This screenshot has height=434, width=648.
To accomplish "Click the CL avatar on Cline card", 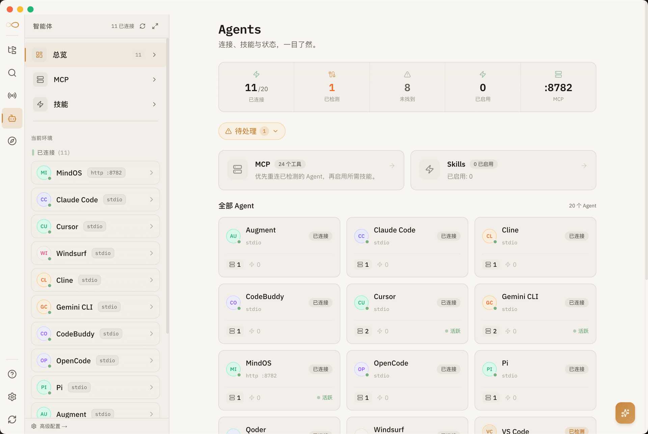I will (x=489, y=236).
